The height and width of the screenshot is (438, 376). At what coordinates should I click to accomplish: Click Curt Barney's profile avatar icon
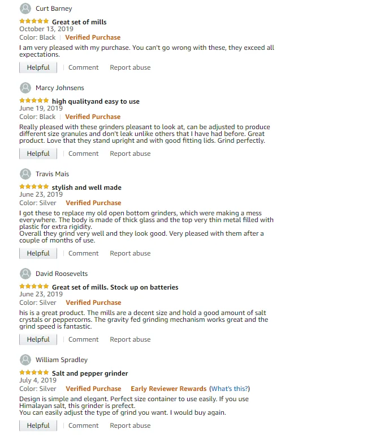25,8
